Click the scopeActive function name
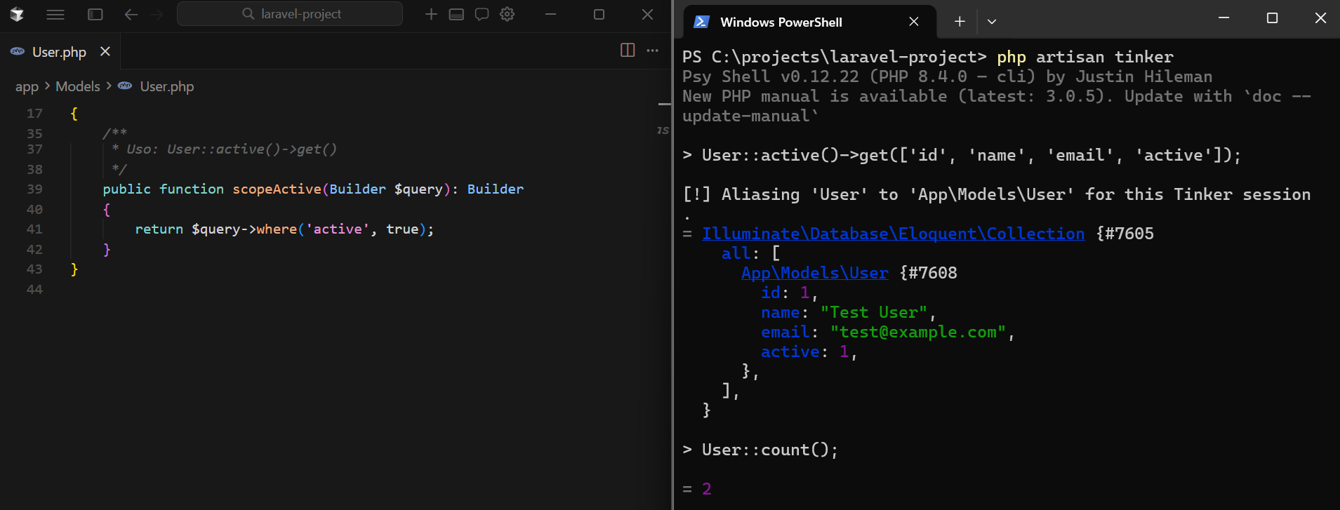This screenshot has height=510, width=1340. click(x=277, y=189)
